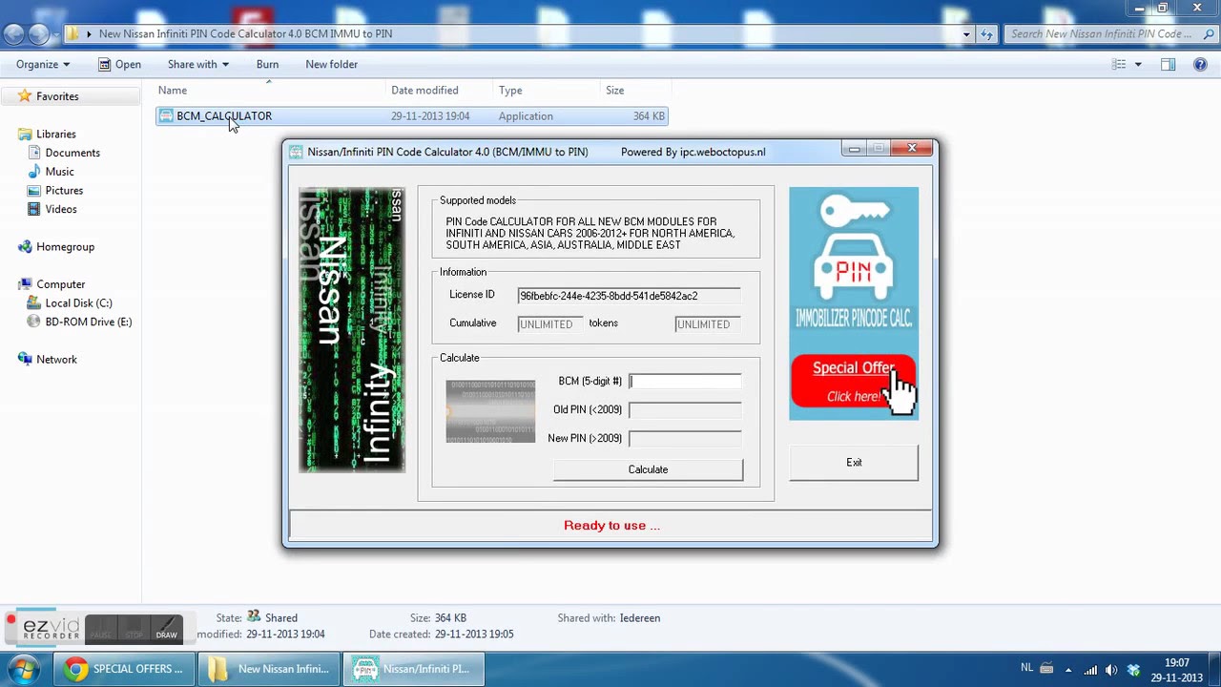Click Burn in the Explorer toolbar
Image resolution: width=1221 pixels, height=687 pixels.
point(267,64)
